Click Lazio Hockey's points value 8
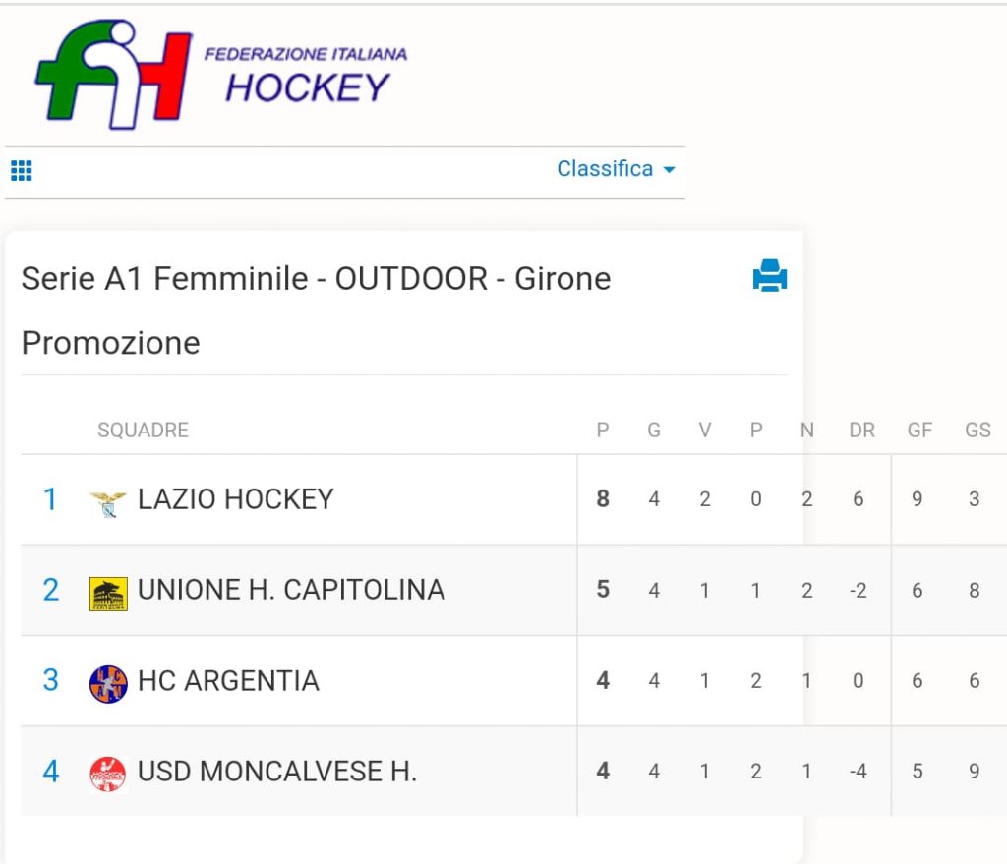This screenshot has width=1007, height=864. point(603,498)
